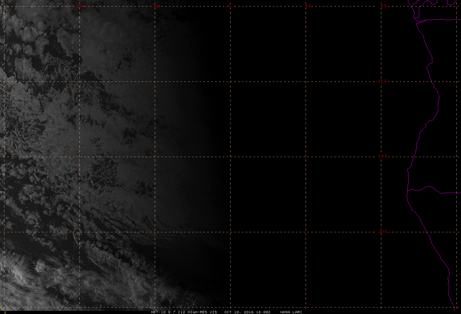This screenshot has height=314, width=461.
Task: Click the 15S latitude label
Action: coord(383,156)
